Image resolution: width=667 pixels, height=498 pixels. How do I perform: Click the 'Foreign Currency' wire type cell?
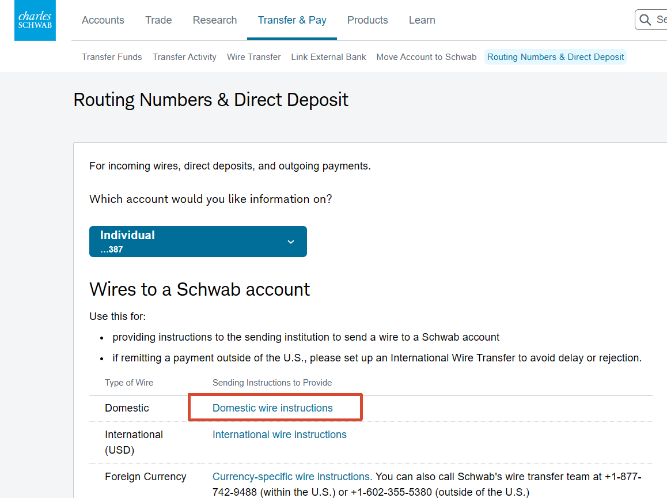[146, 476]
